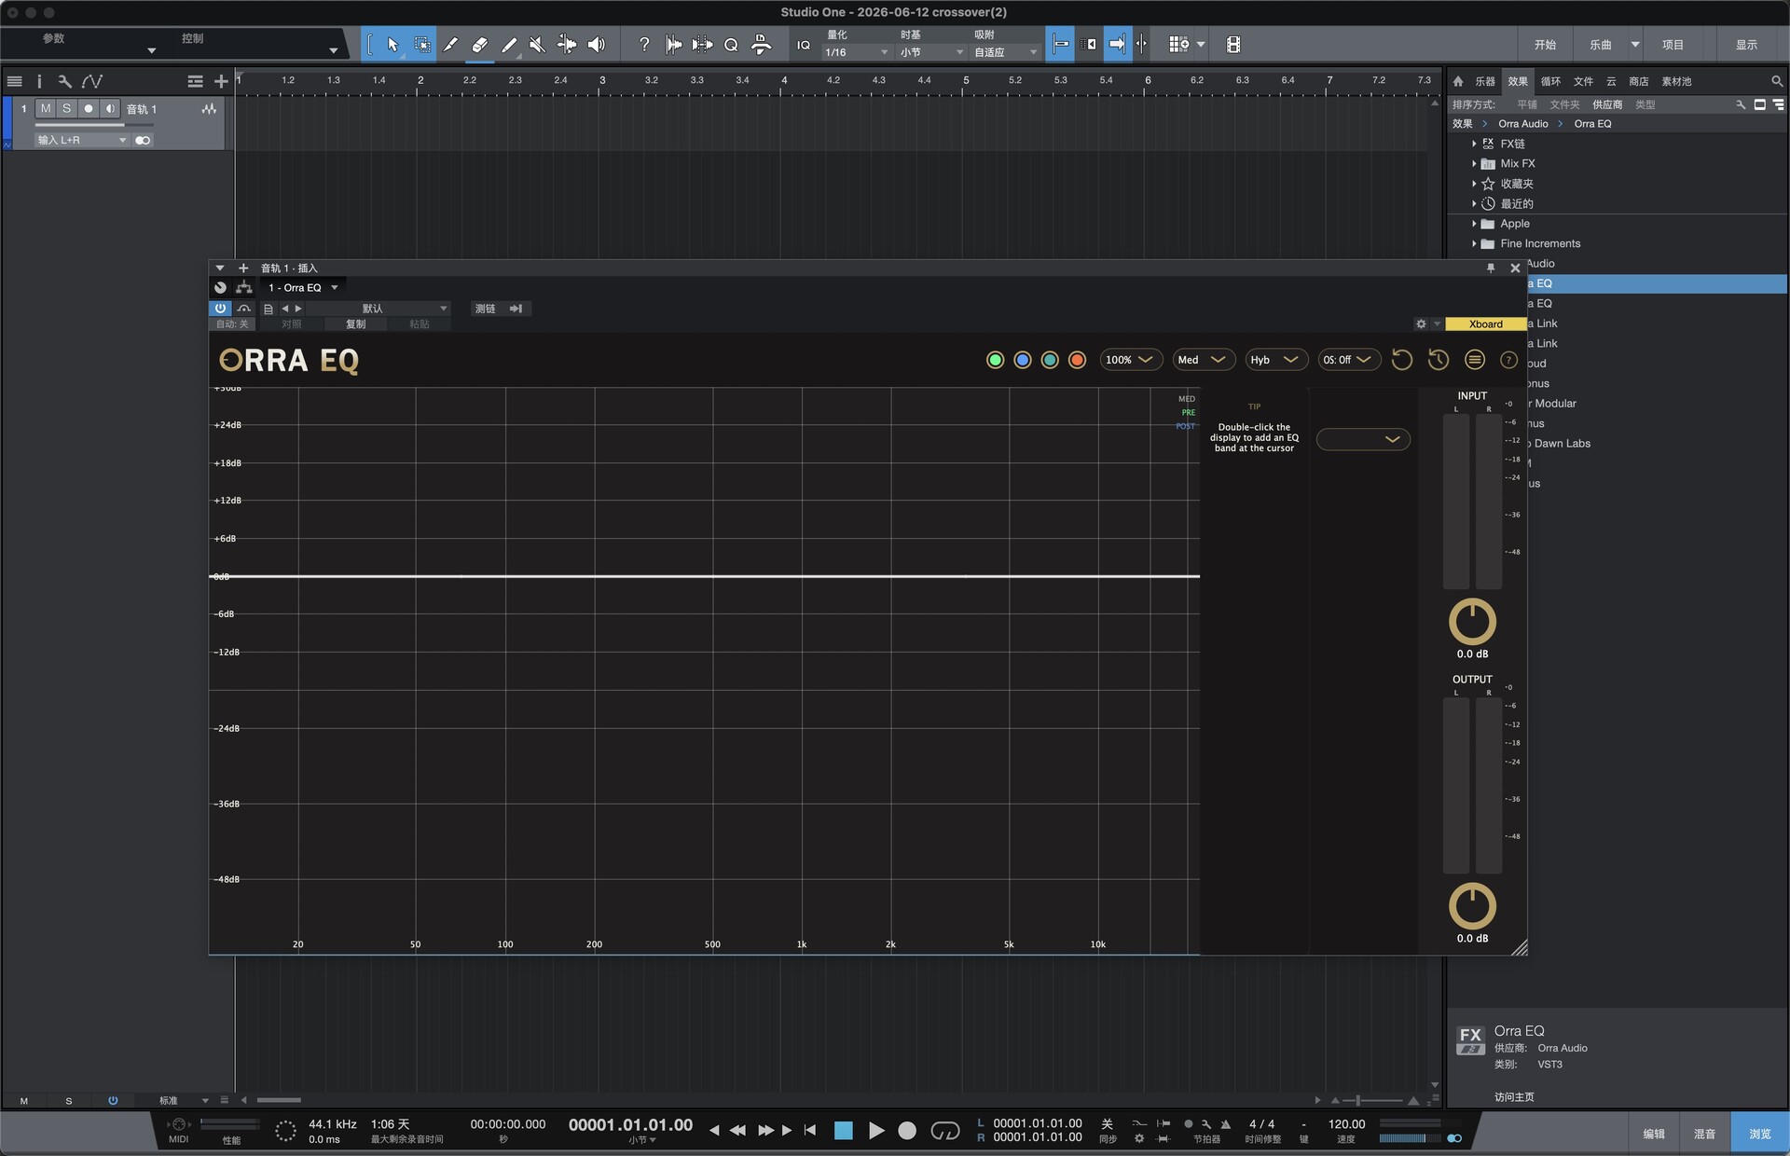This screenshot has height=1156, width=1790.
Task: Open the 100% scale dropdown
Action: click(1131, 360)
